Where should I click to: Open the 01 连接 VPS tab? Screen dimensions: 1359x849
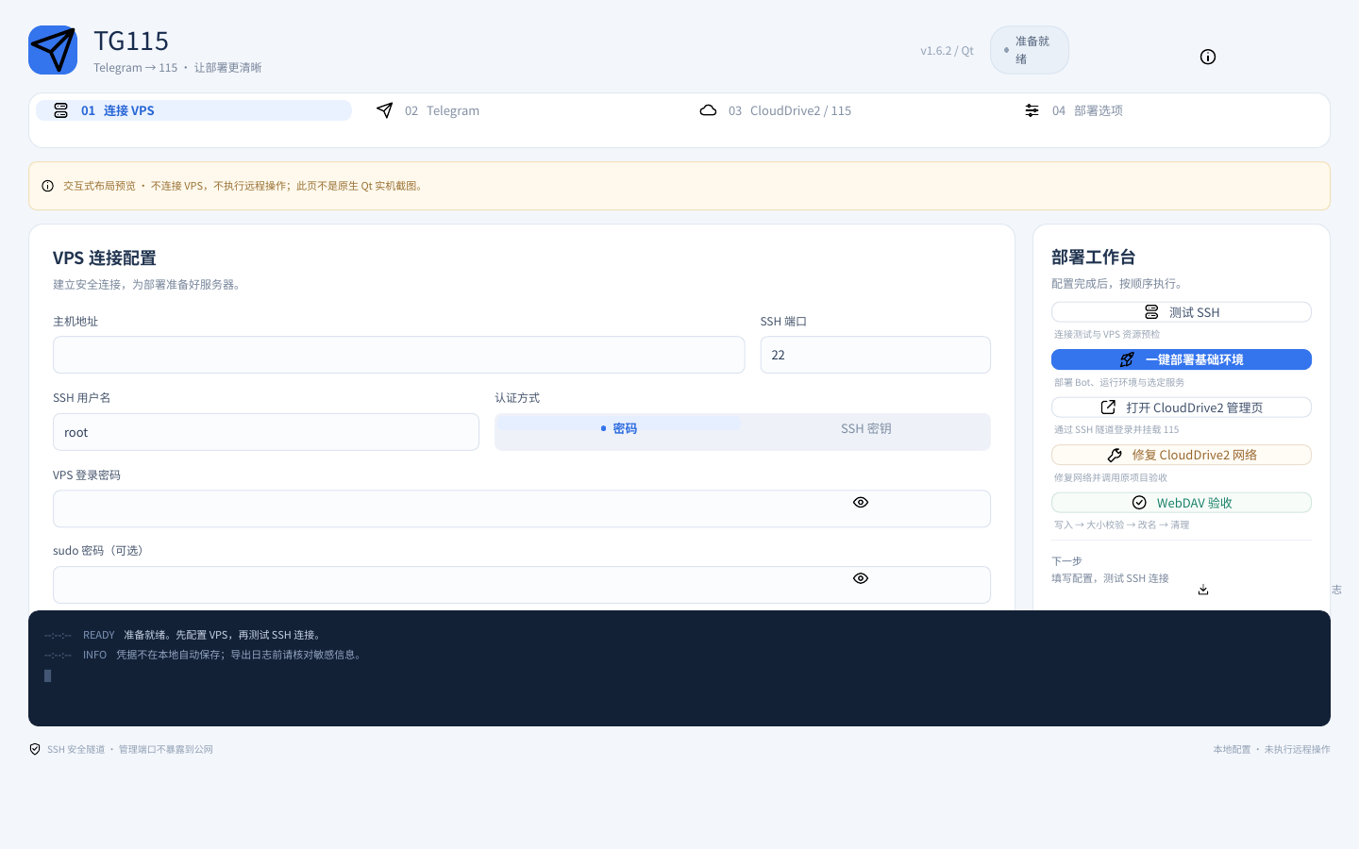coord(193,110)
